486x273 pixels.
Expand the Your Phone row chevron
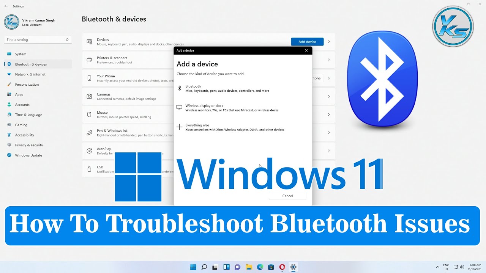[329, 78]
